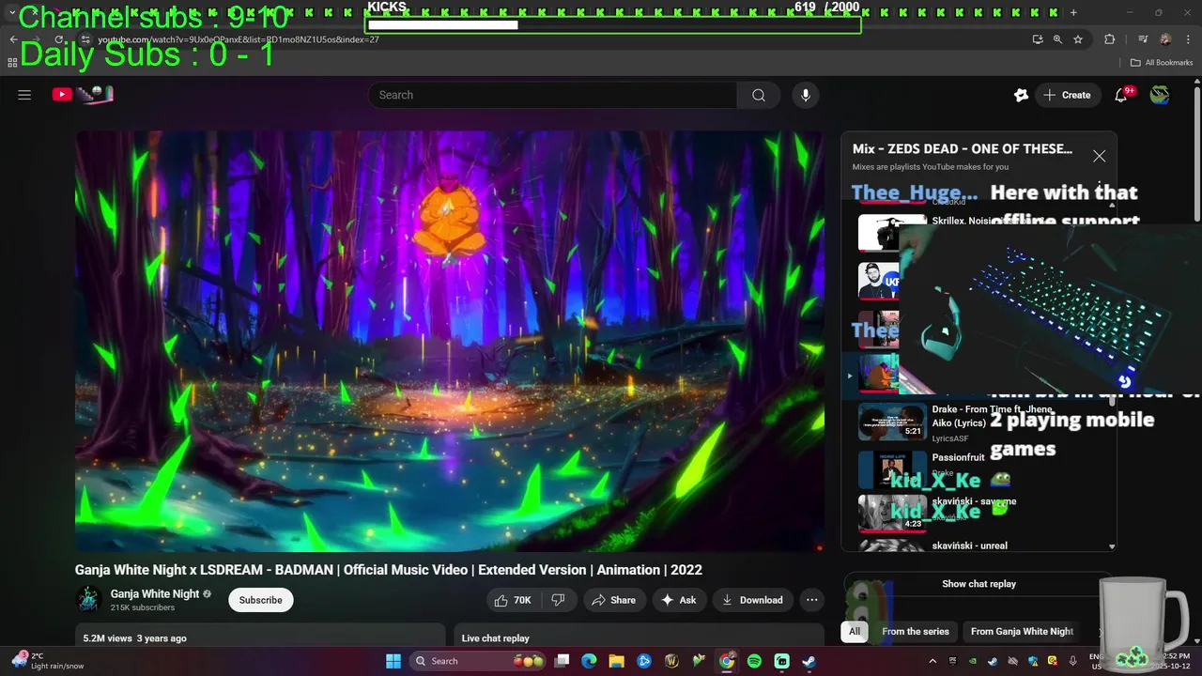Click the Live chat replay heading
Image resolution: width=1202 pixels, height=676 pixels.
click(x=495, y=638)
